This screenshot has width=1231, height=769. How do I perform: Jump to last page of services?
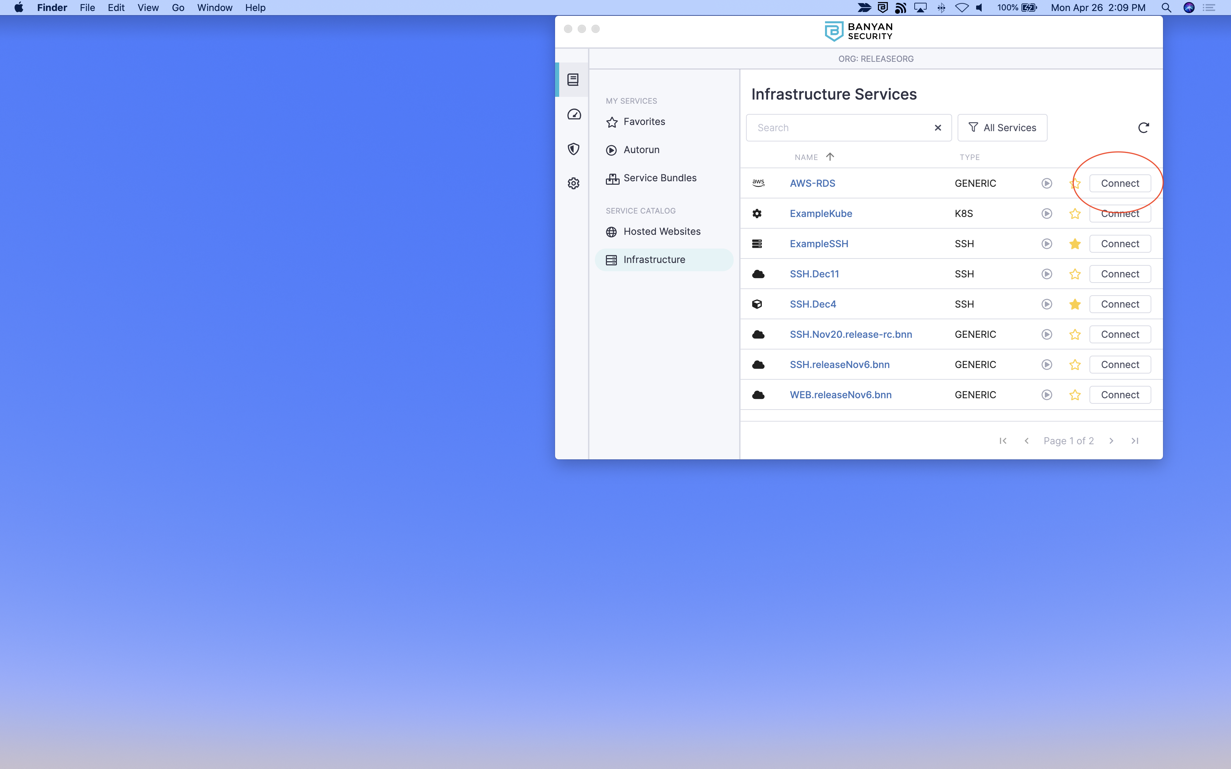point(1135,441)
